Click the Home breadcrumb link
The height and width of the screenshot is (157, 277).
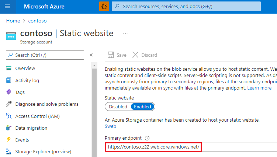pos(13,21)
